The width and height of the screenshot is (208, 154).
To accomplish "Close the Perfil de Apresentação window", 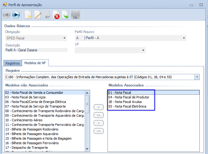I will click(201, 5).
